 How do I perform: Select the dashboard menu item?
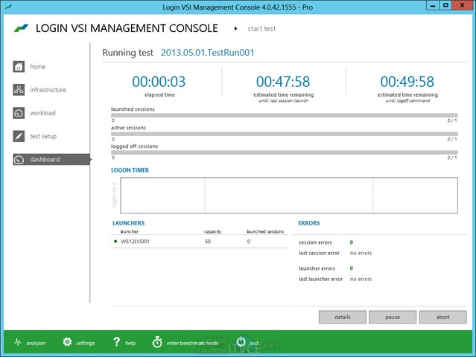[51, 159]
